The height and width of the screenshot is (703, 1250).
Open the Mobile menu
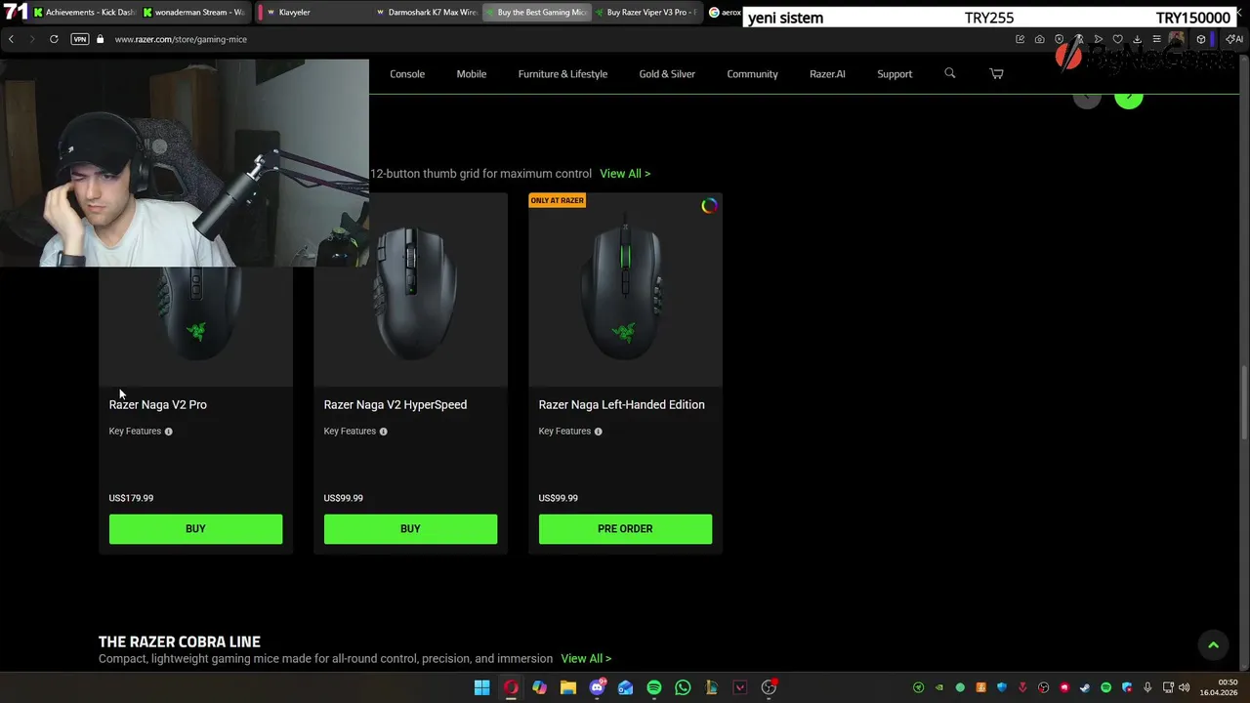coord(472,74)
